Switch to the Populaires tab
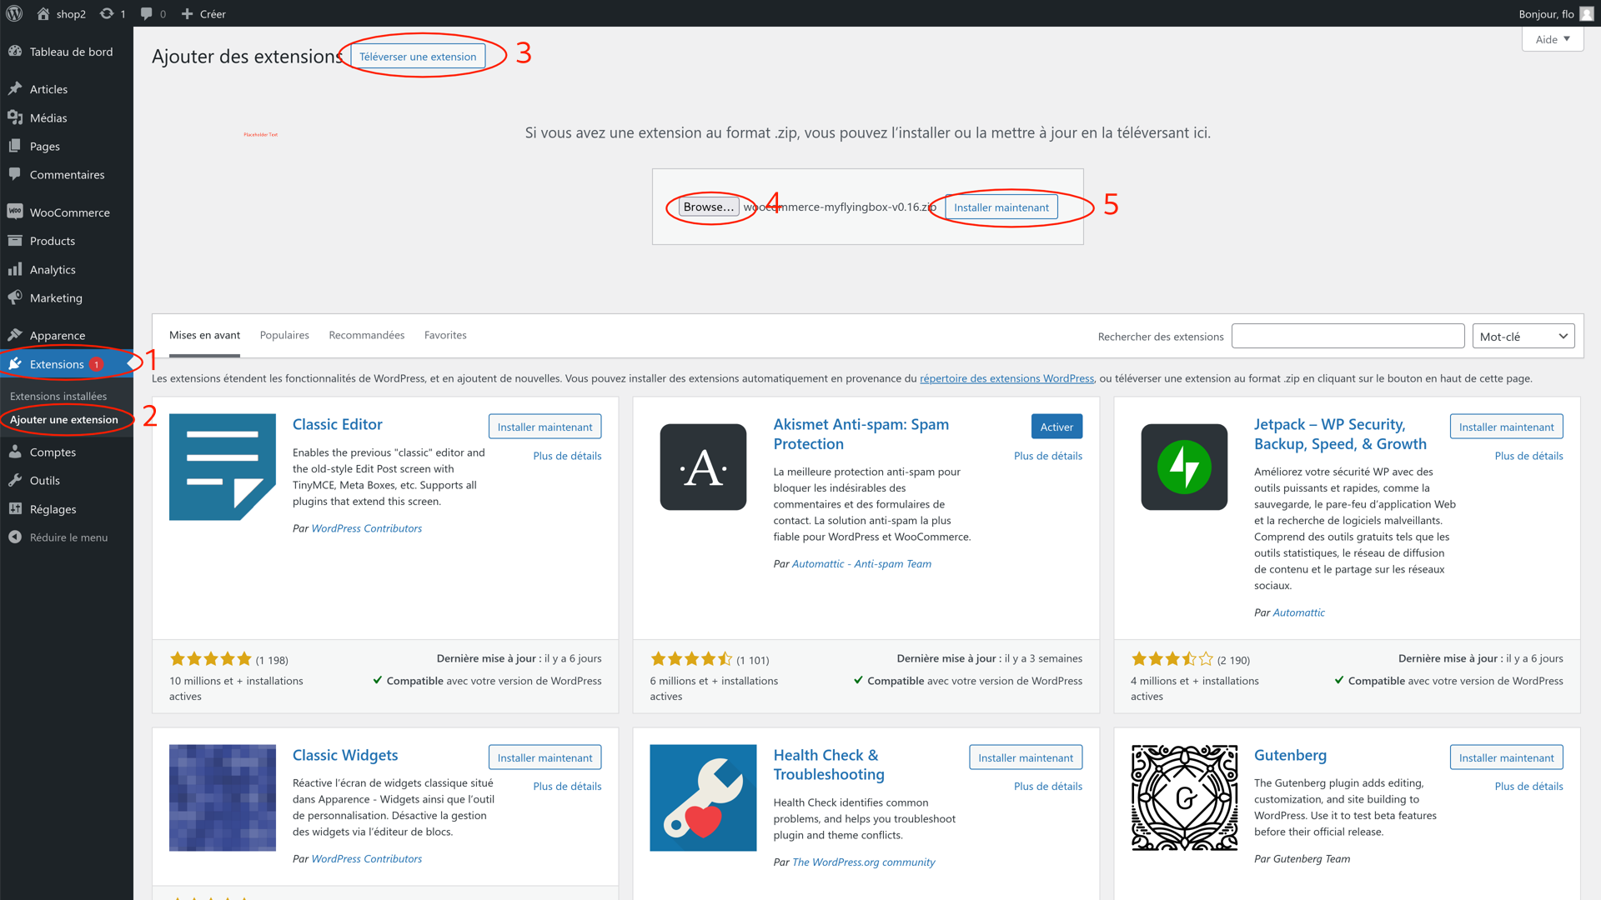The width and height of the screenshot is (1601, 900). pyautogui.click(x=284, y=335)
